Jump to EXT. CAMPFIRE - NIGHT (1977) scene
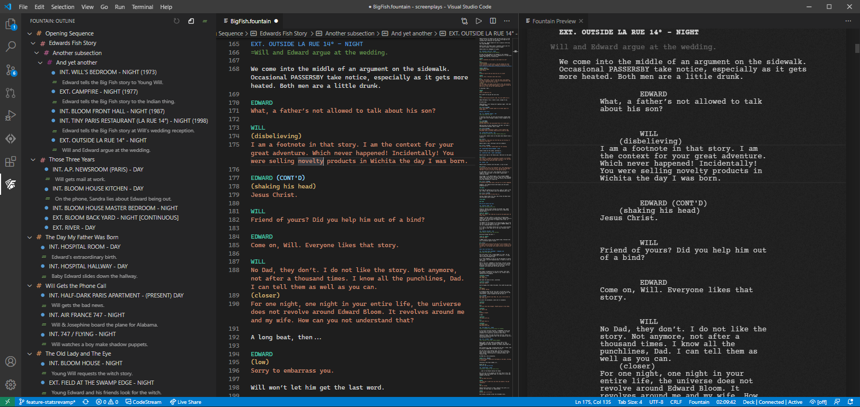The height and width of the screenshot is (407, 860). pyautogui.click(x=99, y=92)
